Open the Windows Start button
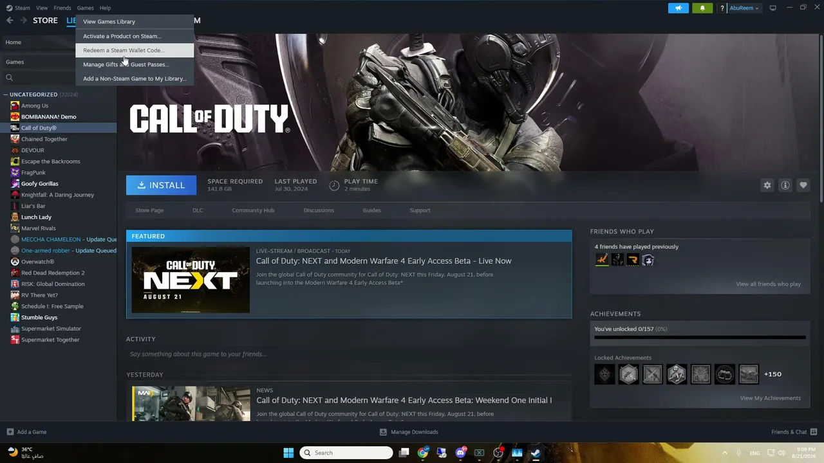 click(x=288, y=453)
